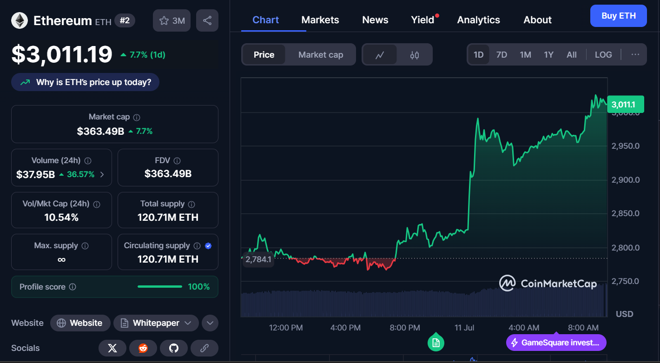The height and width of the screenshot is (363, 660).
Task: Expand the Whitepaper dropdown
Action: coord(156,323)
